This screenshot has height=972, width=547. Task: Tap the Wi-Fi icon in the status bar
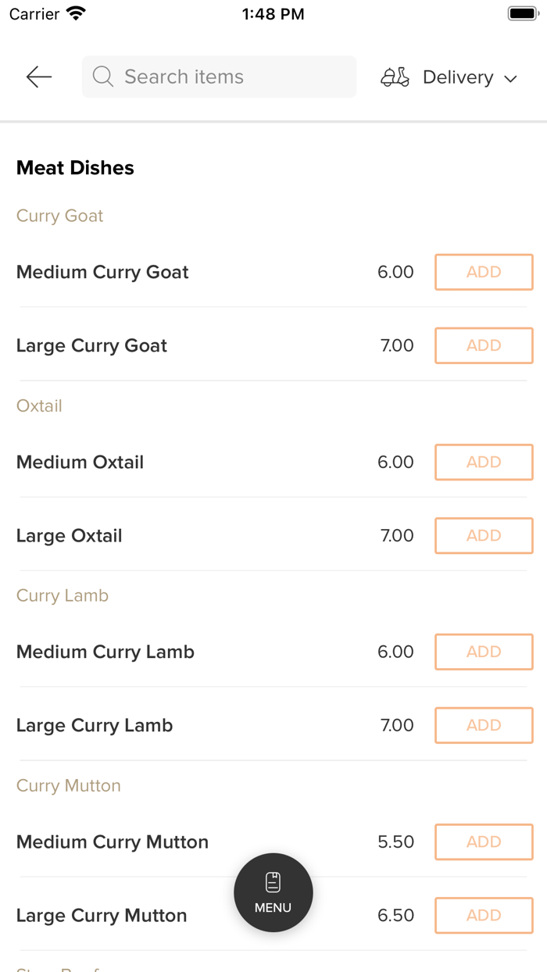click(x=76, y=13)
